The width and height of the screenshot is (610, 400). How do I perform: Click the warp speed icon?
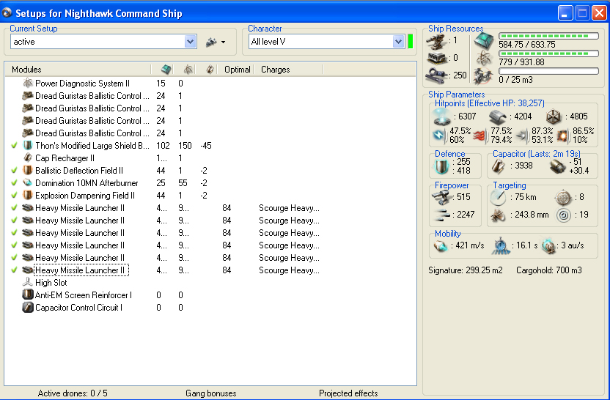pyautogui.click(x=548, y=246)
